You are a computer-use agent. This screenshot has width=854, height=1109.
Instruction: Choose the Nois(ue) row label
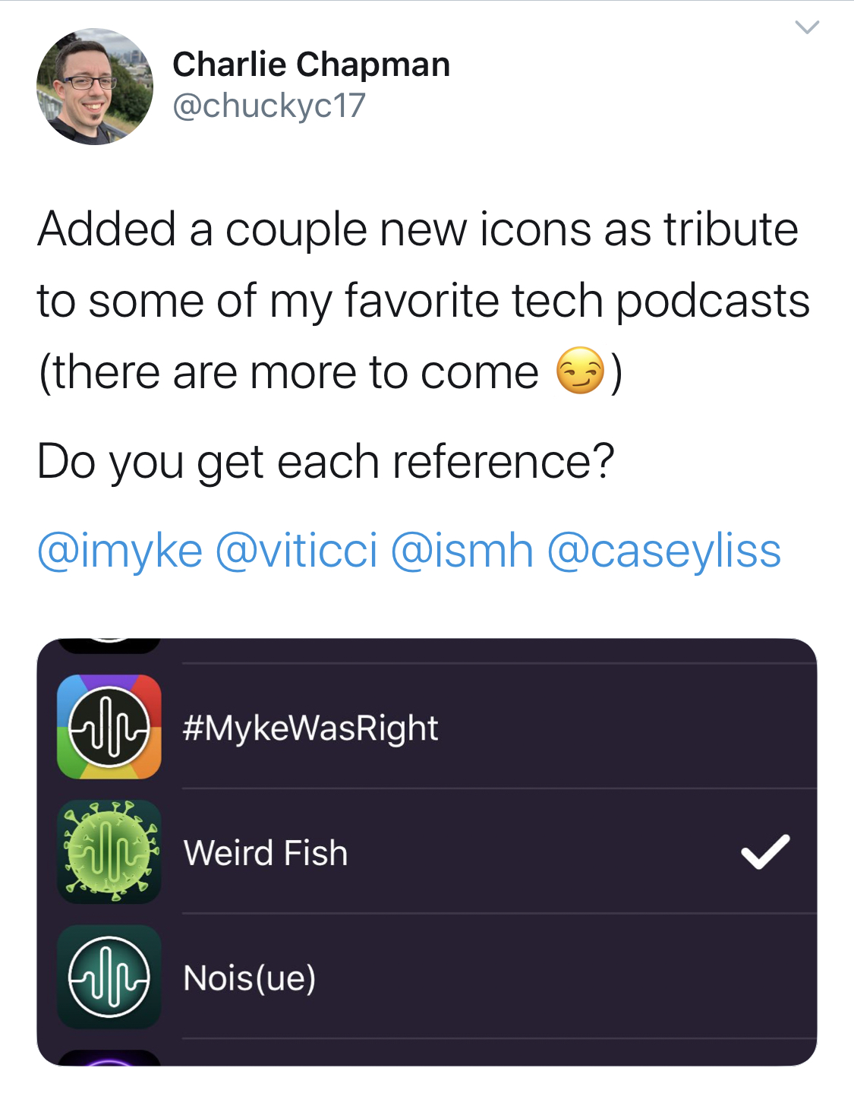click(x=250, y=978)
